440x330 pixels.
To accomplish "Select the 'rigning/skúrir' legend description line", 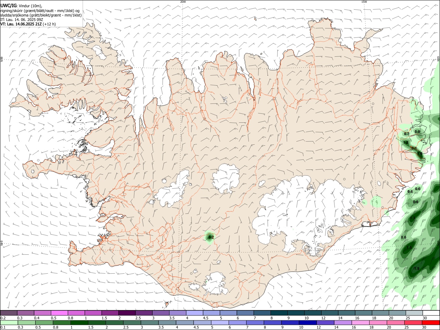I will pos(40,10).
